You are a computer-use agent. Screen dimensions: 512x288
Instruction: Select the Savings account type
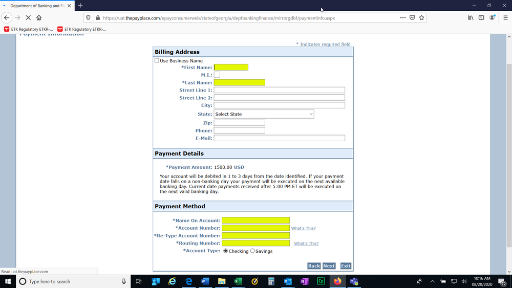(252, 251)
